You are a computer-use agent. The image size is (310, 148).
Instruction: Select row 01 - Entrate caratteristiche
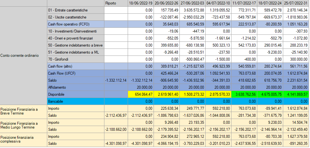pos(76,10)
